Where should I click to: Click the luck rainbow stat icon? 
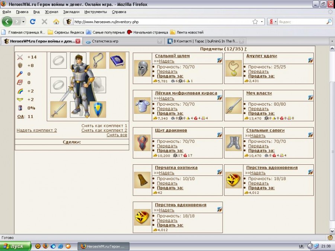point(20,91)
